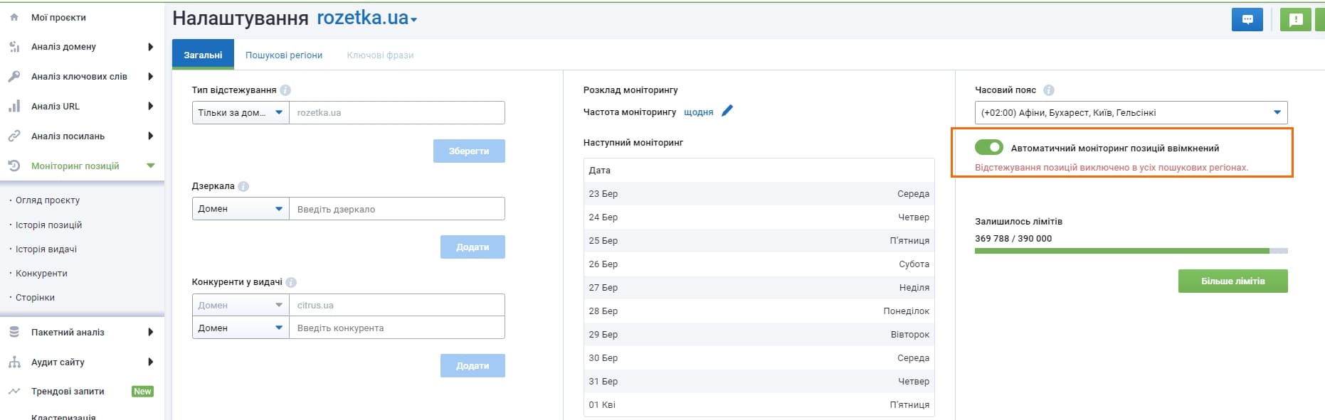Click the Дата column header
The image size is (1325, 420).
[x=599, y=171]
